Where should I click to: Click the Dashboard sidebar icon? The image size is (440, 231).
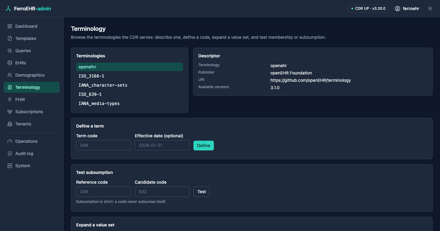pyautogui.click(x=10, y=26)
